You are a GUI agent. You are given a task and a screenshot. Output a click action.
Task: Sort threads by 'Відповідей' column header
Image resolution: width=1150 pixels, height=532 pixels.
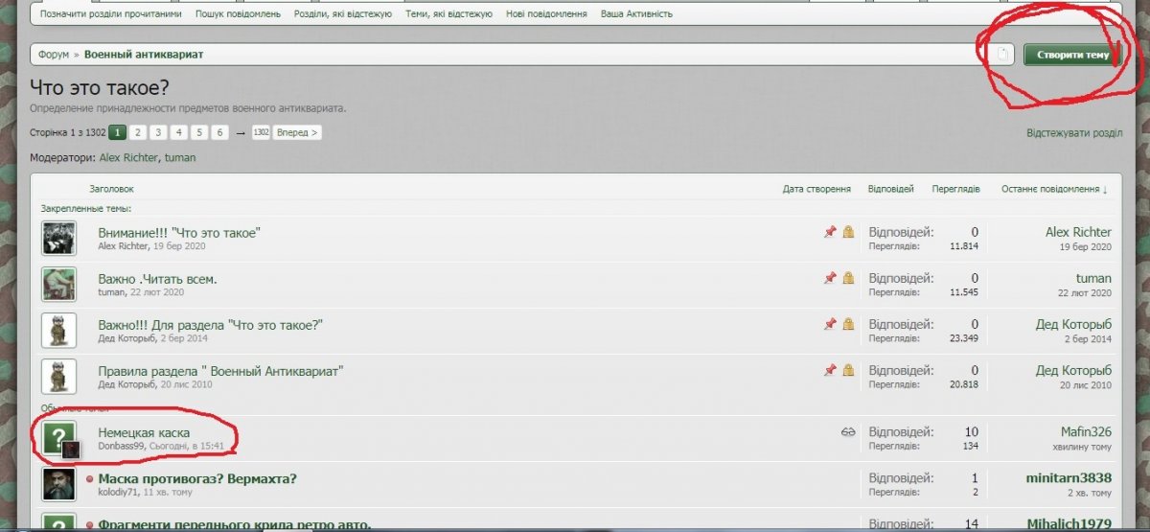coord(890,189)
